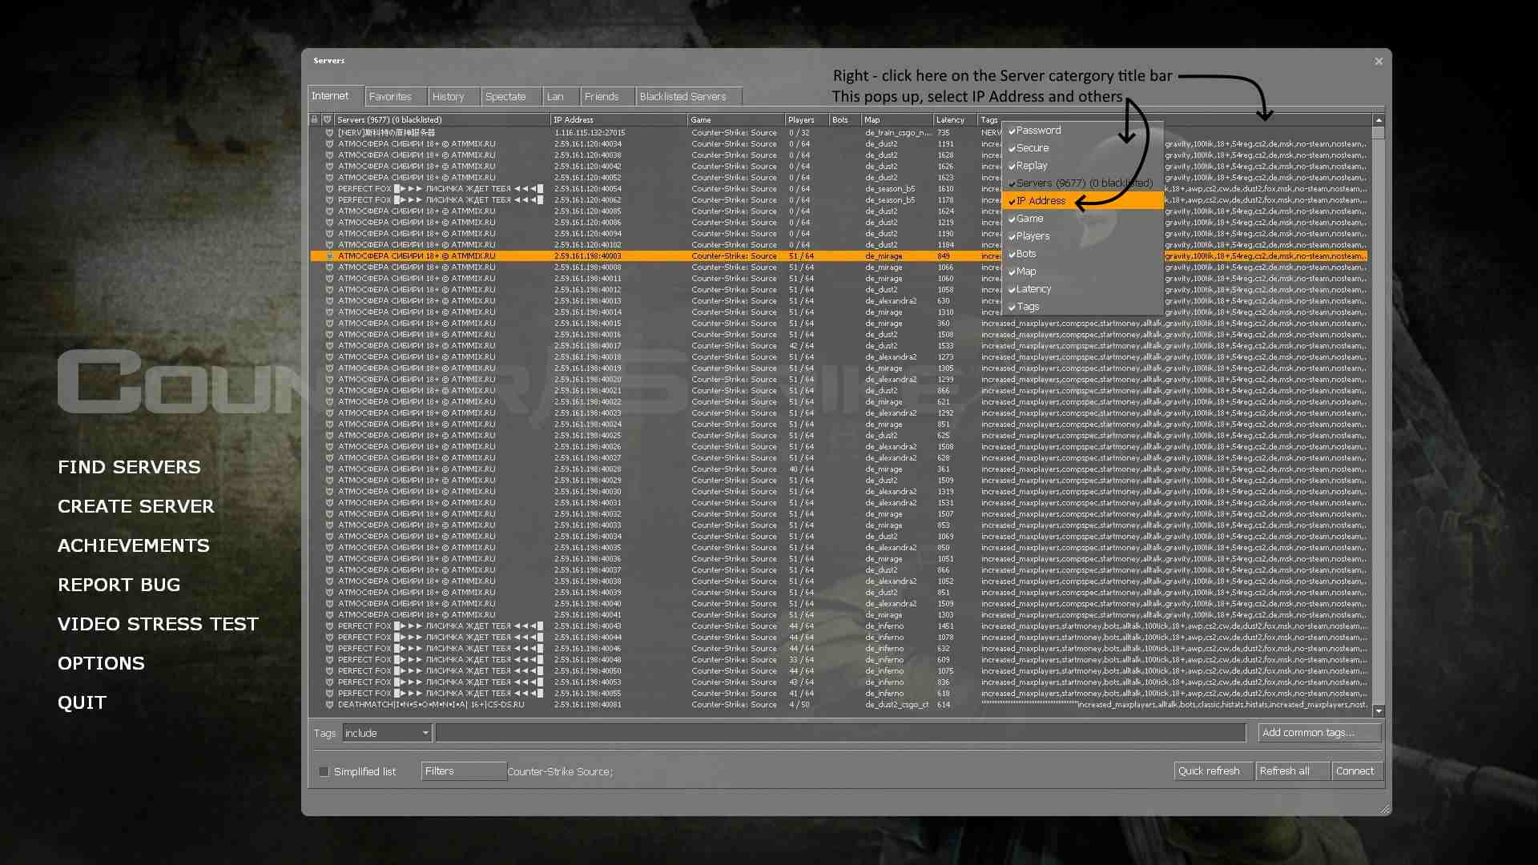Click the resize grip in the window corner

tap(1385, 810)
